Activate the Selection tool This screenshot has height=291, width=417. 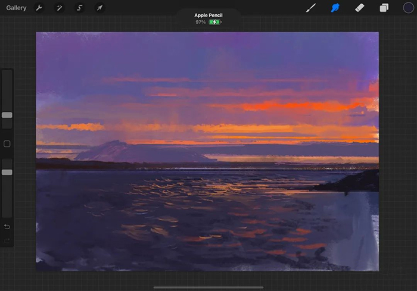pos(79,8)
